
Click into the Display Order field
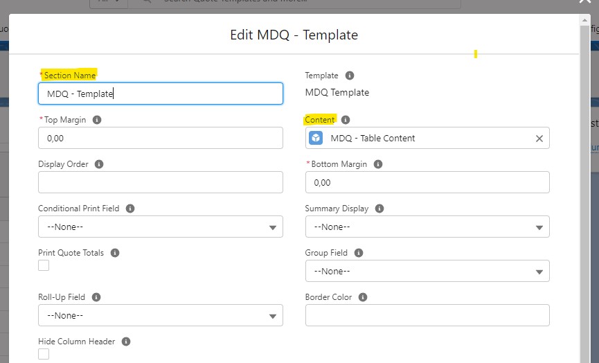(161, 182)
